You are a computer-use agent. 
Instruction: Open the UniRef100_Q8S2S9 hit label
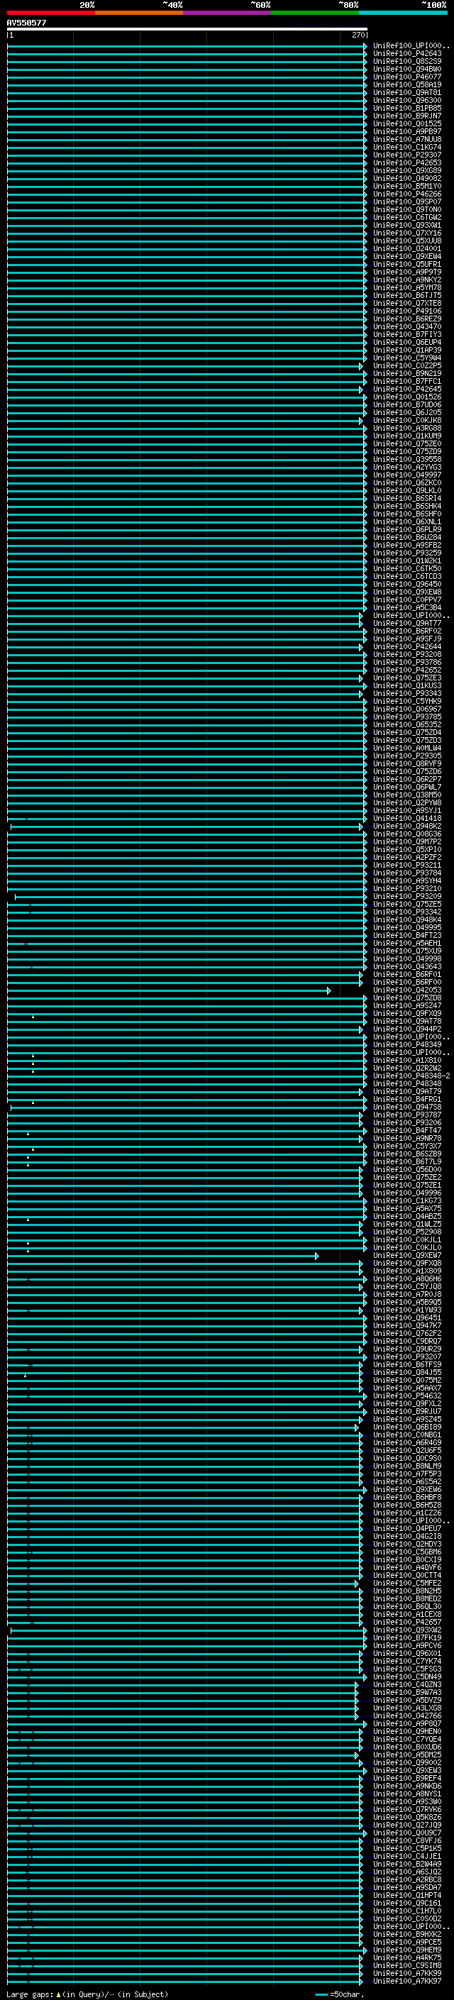407,61
